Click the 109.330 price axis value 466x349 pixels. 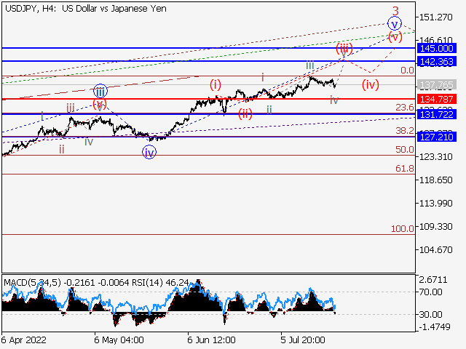[435, 226]
